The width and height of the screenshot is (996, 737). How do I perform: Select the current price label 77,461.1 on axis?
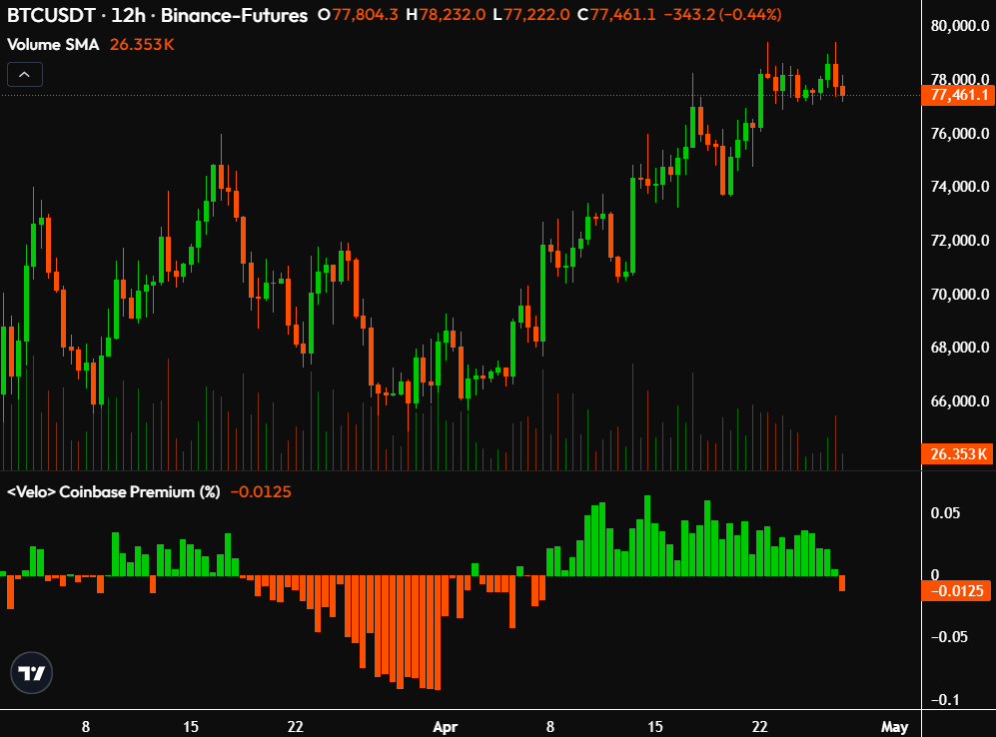[x=958, y=95]
